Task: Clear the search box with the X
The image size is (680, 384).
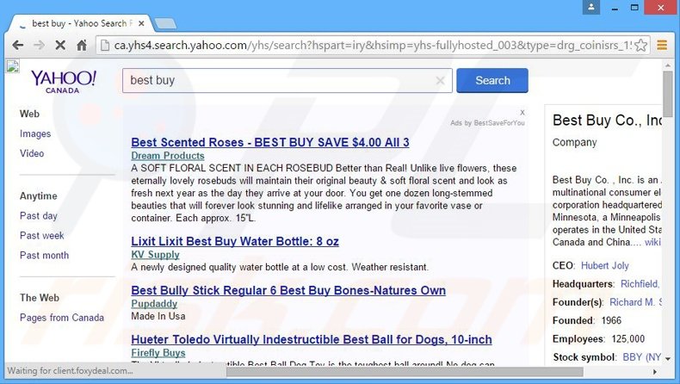Action: 440,80
